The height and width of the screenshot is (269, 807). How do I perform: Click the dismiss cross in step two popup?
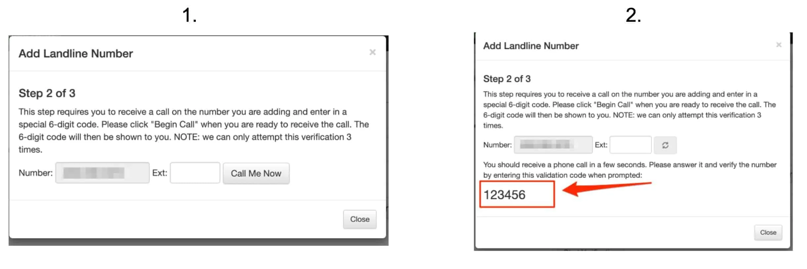[779, 45]
